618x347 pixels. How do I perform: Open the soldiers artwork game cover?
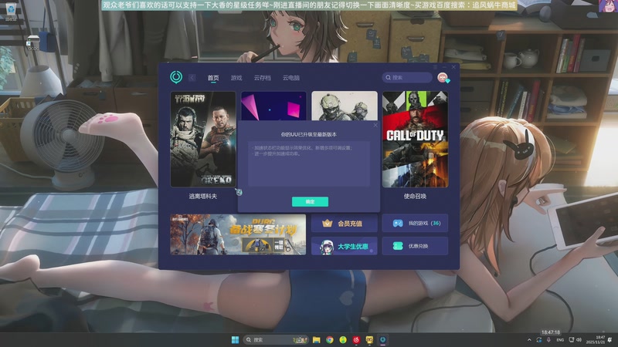point(345,106)
